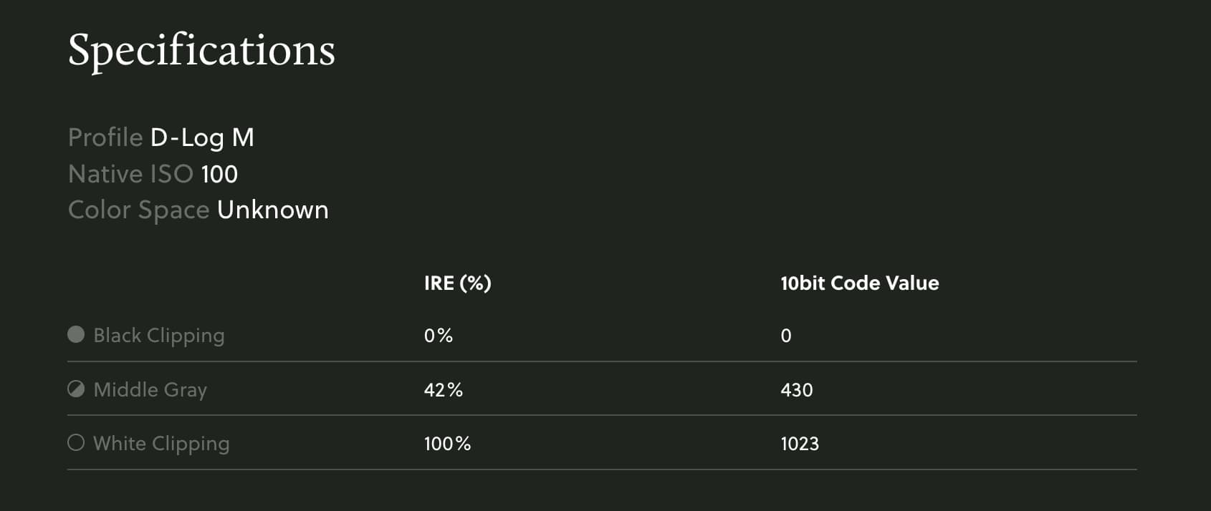The height and width of the screenshot is (511, 1211).
Task: Click the 430 code value cell
Action: (797, 390)
